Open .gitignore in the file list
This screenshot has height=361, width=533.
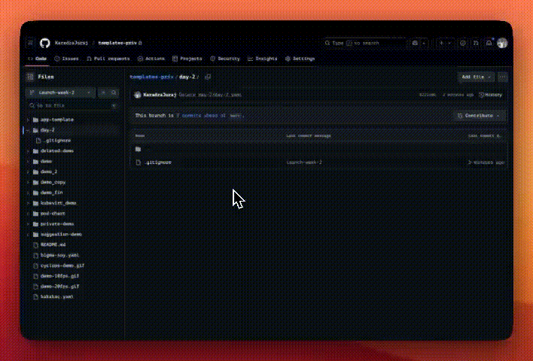pos(159,162)
